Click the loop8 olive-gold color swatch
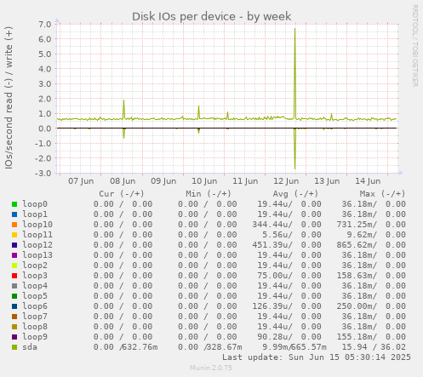The height and width of the screenshot is (377, 423). 14,327
